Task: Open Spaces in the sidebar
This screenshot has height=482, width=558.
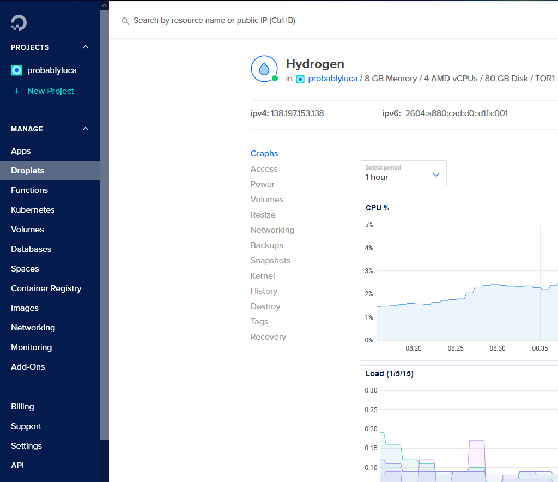Action: point(50,268)
